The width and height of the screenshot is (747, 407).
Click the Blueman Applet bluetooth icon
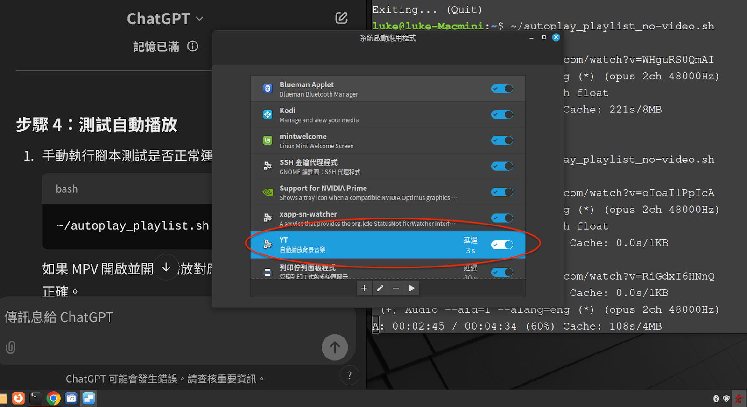(268, 89)
